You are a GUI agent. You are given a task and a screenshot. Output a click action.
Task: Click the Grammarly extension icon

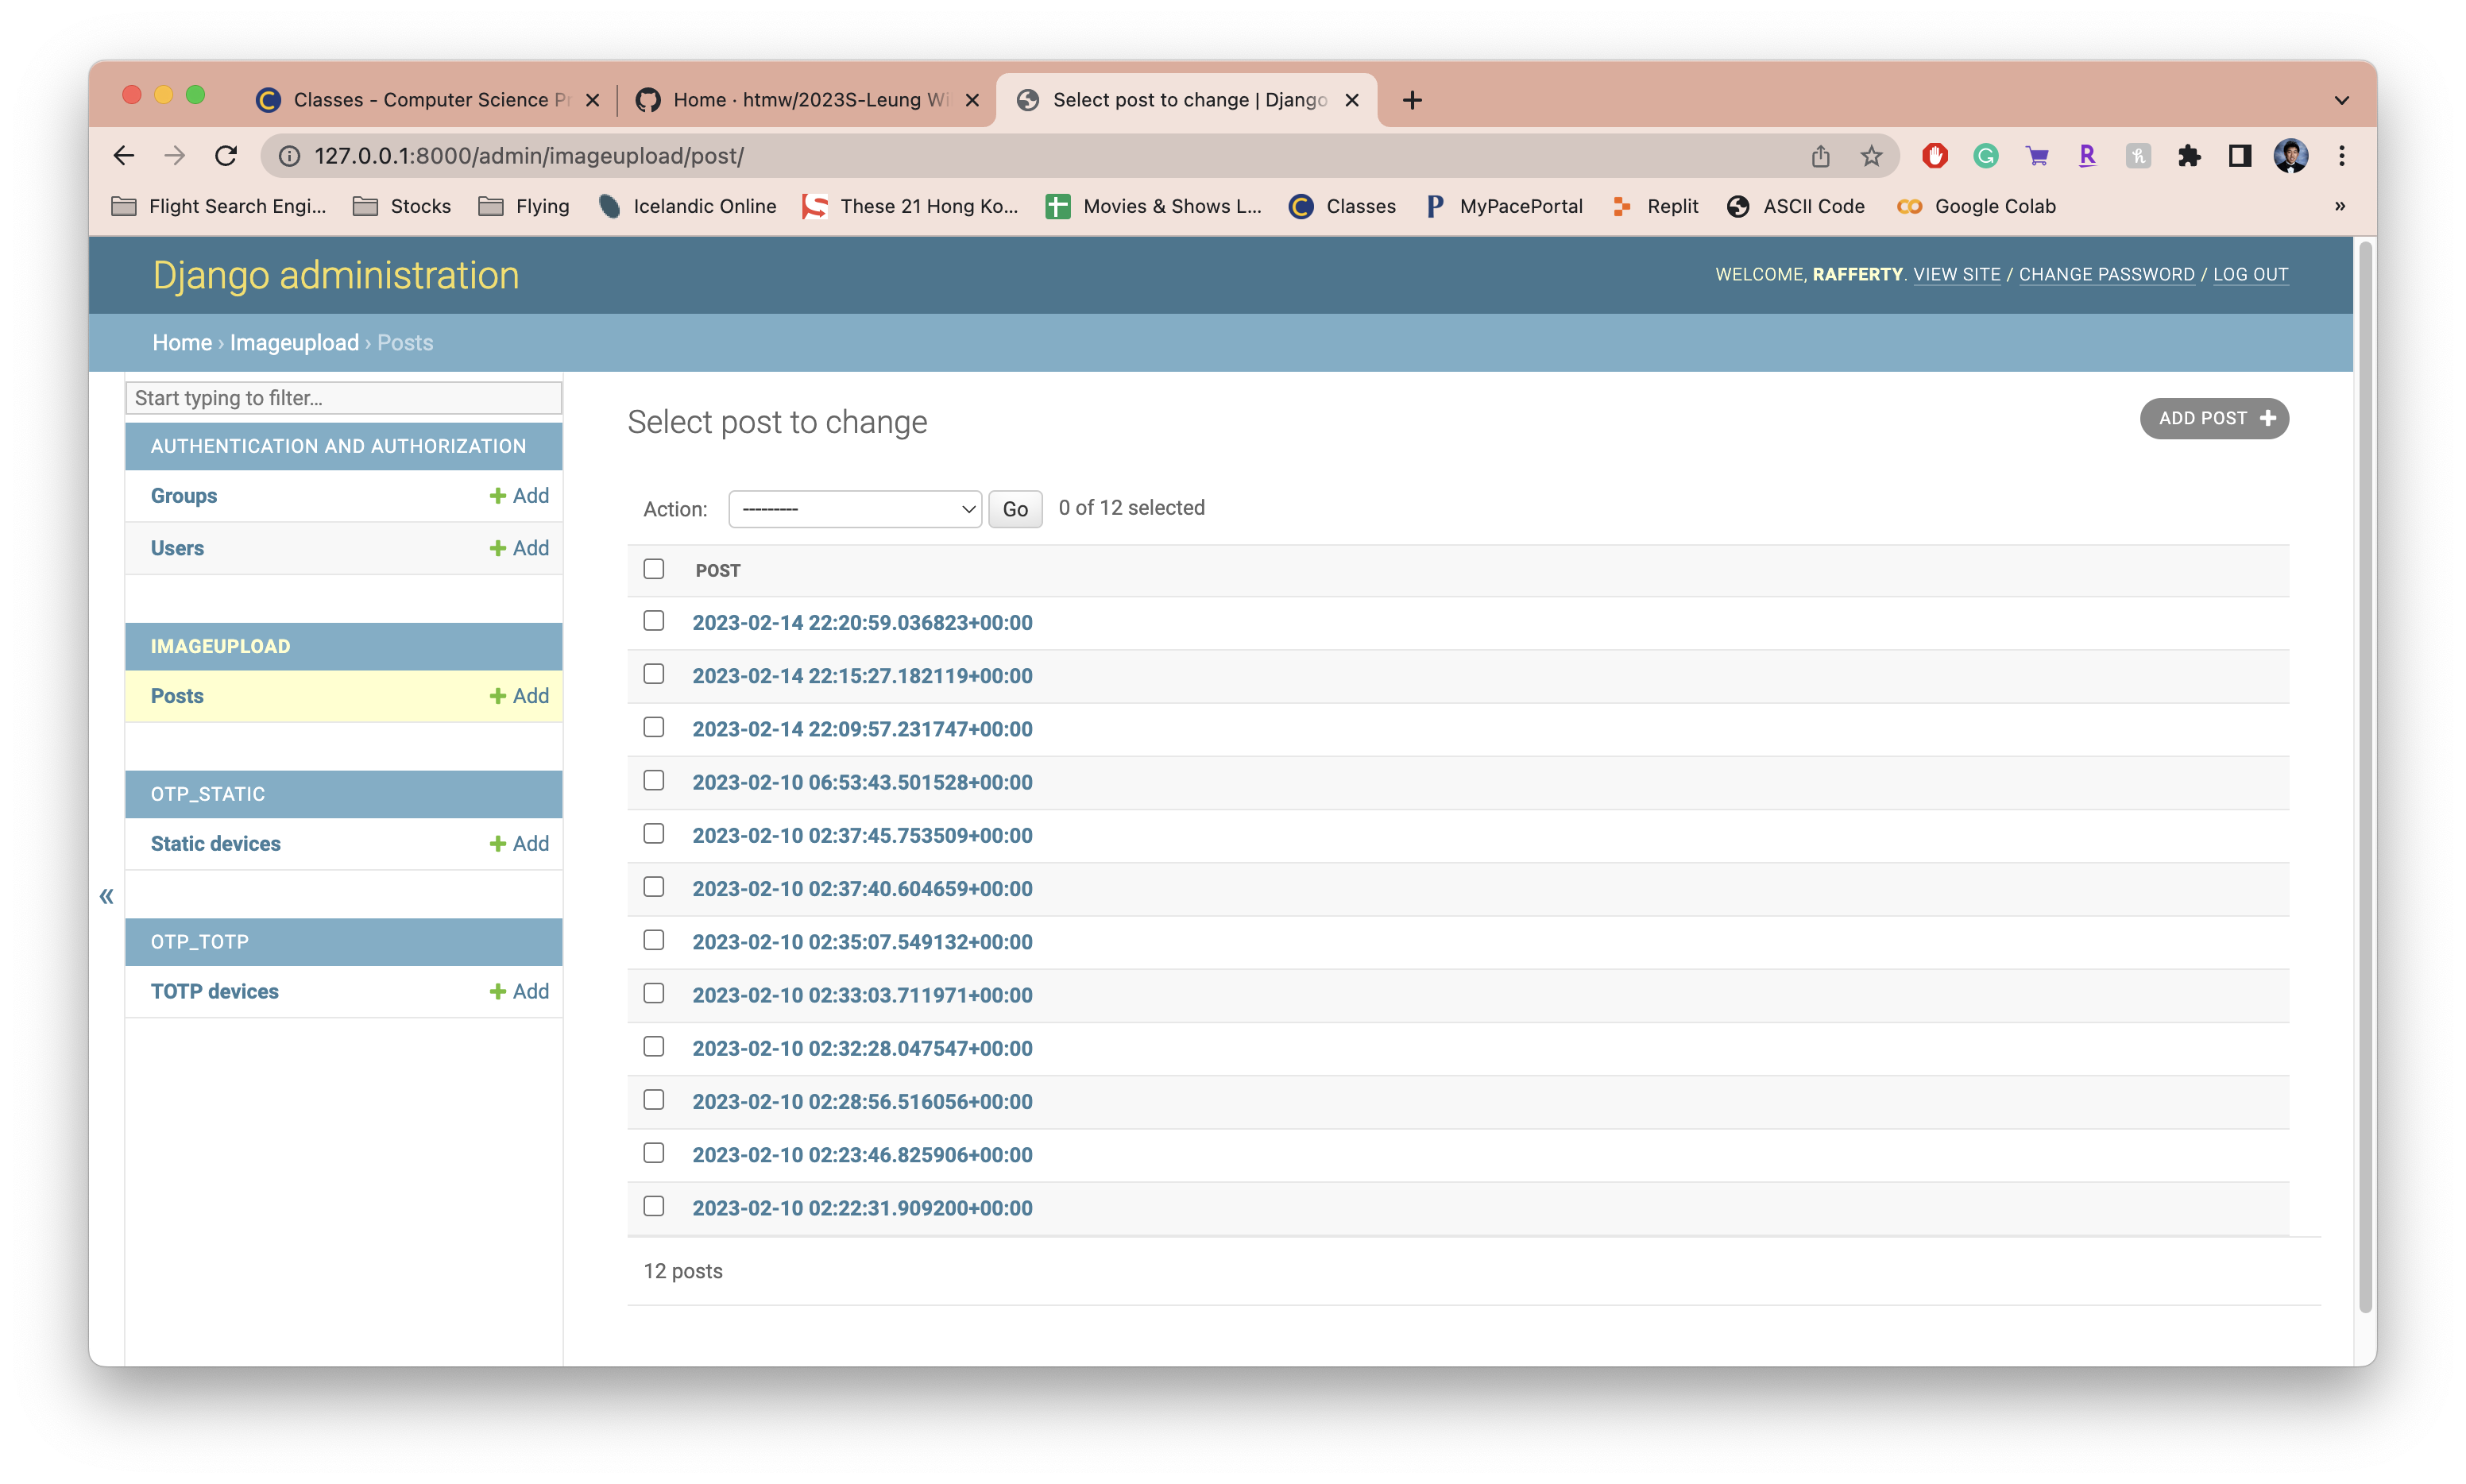coord(1985,156)
